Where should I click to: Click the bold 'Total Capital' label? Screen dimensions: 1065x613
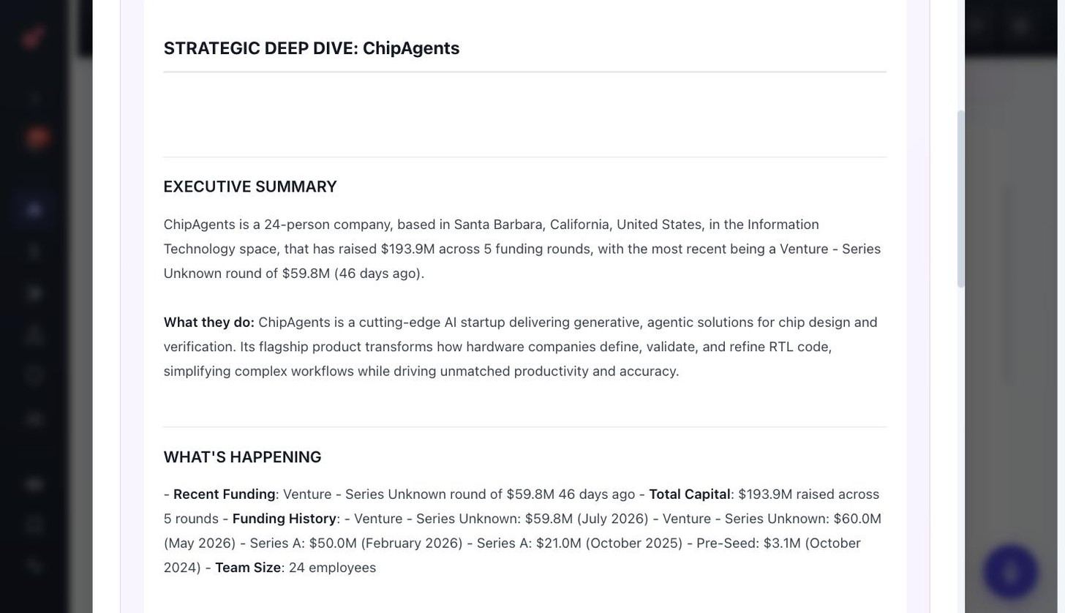pos(690,494)
